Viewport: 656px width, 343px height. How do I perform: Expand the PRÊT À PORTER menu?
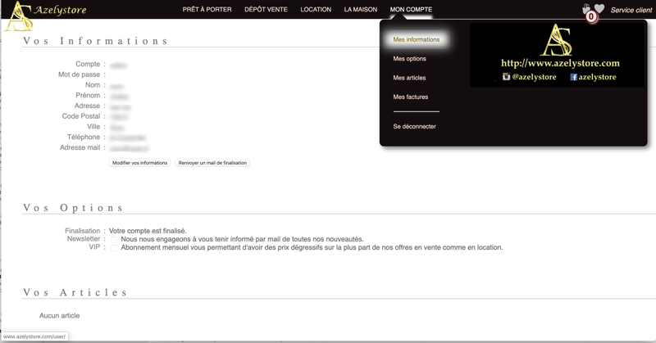click(x=207, y=10)
